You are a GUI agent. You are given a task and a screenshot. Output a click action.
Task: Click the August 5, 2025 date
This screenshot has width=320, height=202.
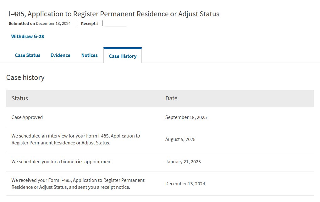pos(180,139)
